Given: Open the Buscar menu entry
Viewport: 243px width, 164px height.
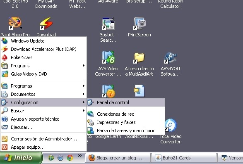Looking at the screenshot, I should pos(43,111).
